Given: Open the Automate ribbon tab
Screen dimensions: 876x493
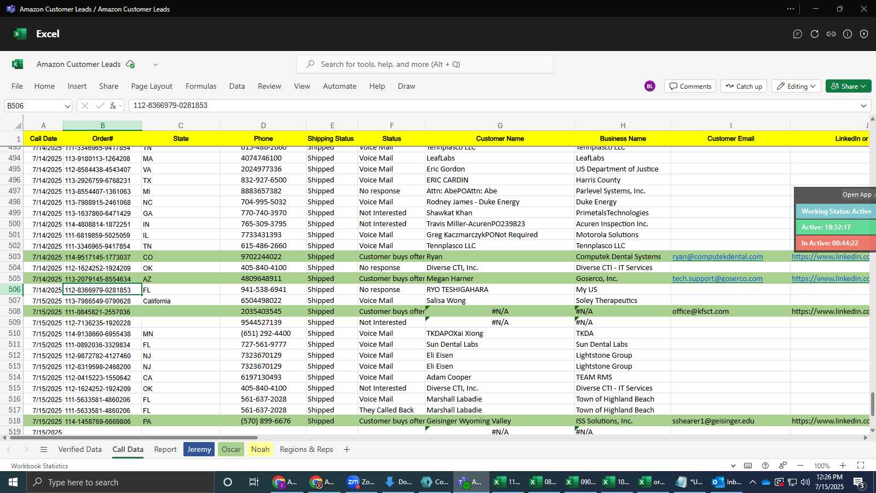Looking at the screenshot, I should (x=339, y=86).
